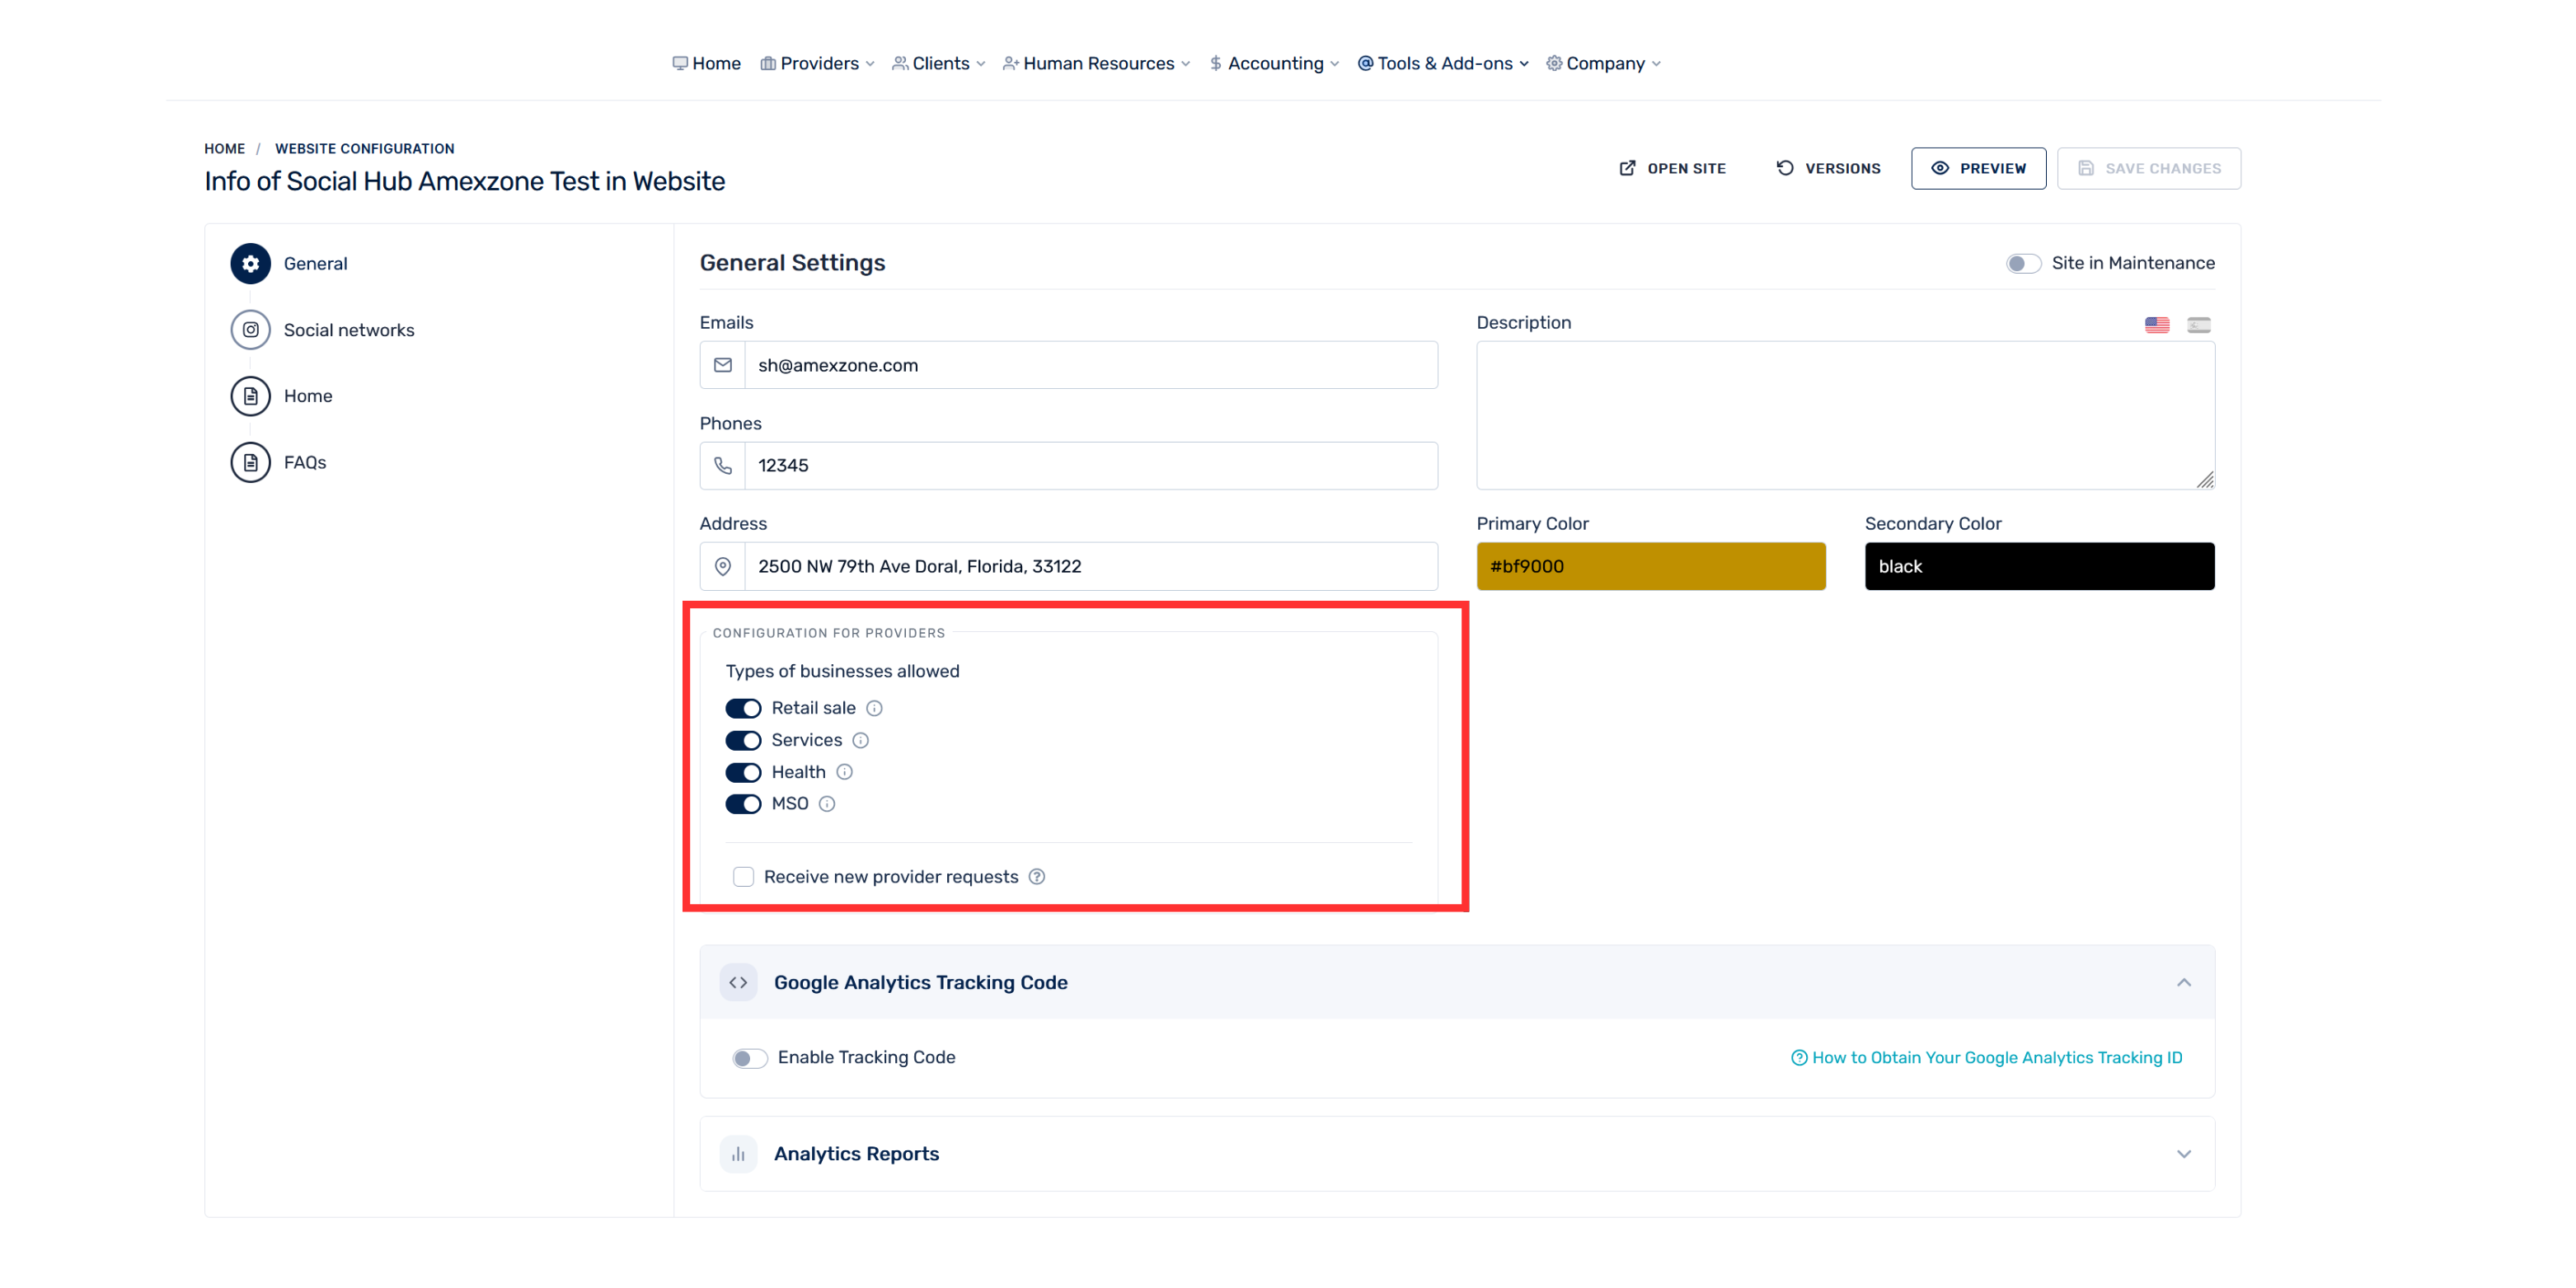Open the Primary Color #bf9000 swatch

pos(1651,566)
